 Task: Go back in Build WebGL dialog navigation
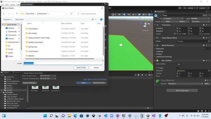click(4, 14)
